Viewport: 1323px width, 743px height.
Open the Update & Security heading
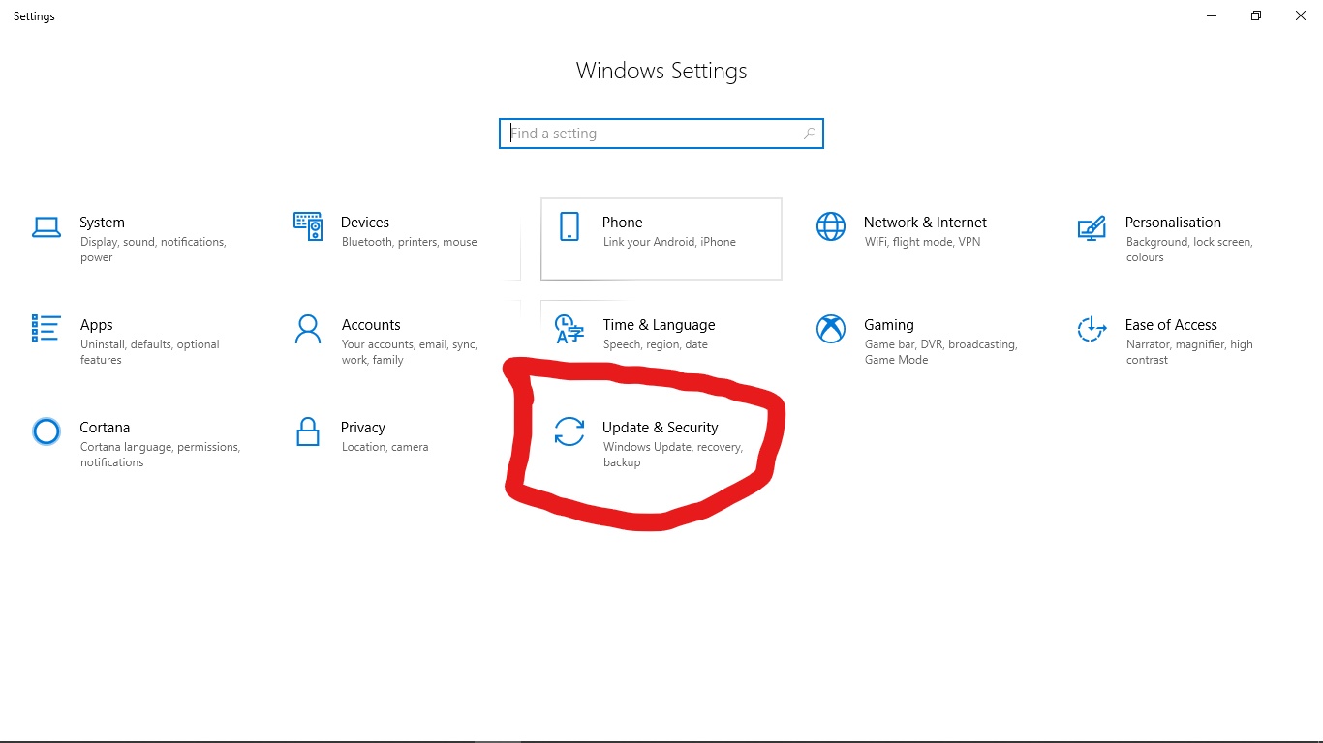(x=661, y=428)
